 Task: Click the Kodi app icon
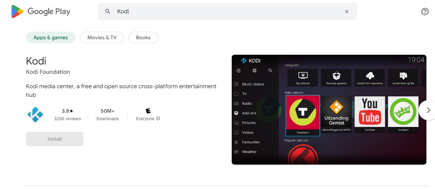tap(36, 114)
